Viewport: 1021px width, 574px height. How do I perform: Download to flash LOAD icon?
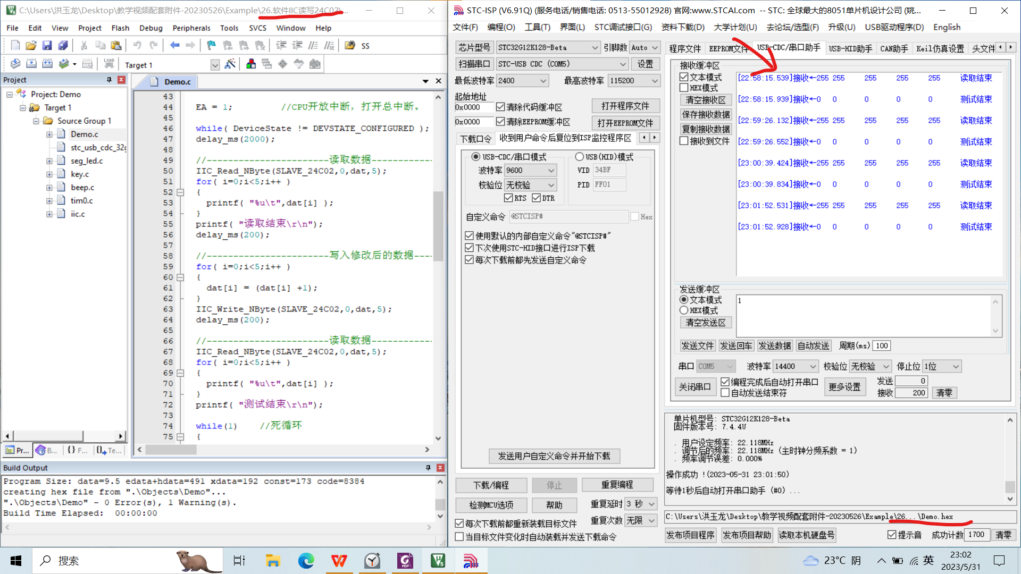pos(109,64)
